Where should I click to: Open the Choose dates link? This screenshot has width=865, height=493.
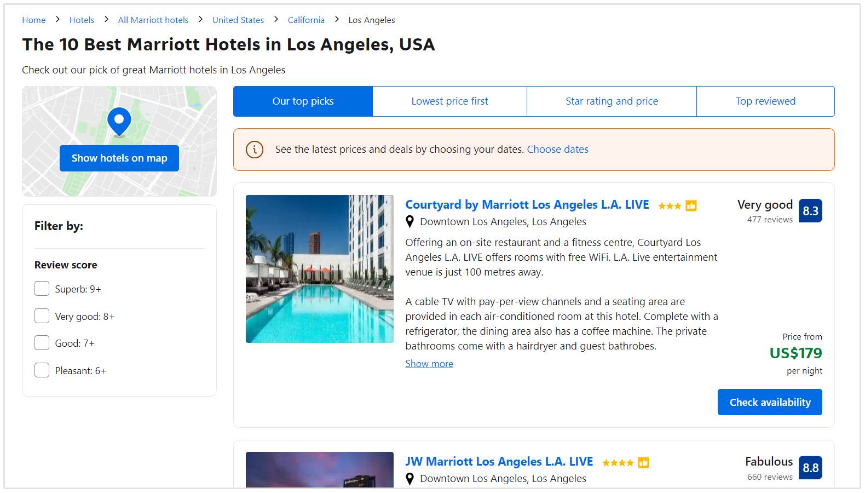pos(557,150)
